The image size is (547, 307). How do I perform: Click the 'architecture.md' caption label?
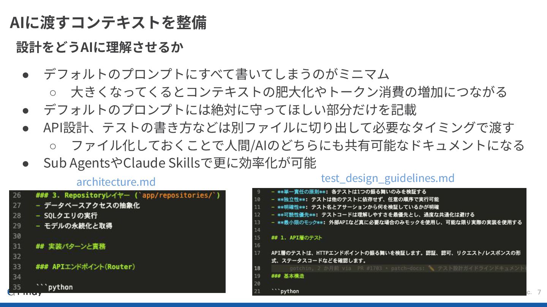coord(116,182)
